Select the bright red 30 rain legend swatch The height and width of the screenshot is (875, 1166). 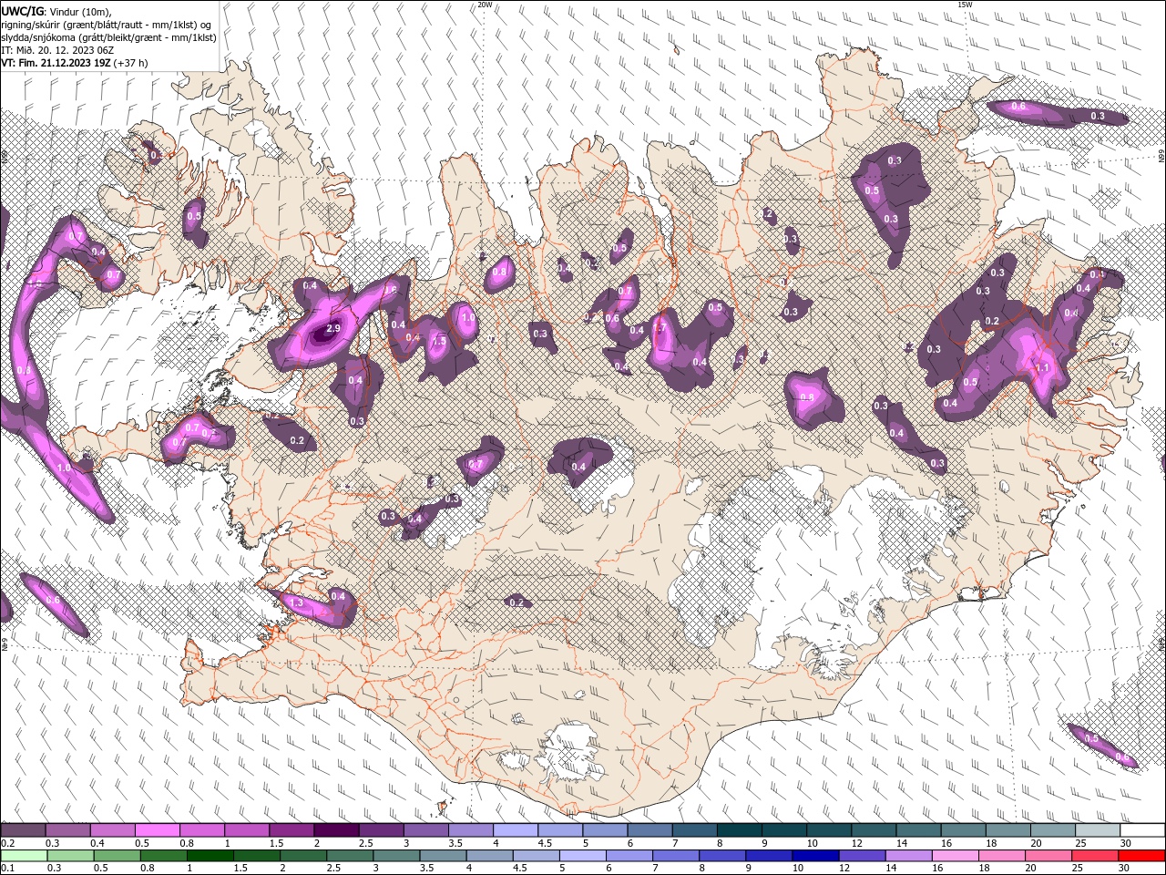coord(1142,855)
